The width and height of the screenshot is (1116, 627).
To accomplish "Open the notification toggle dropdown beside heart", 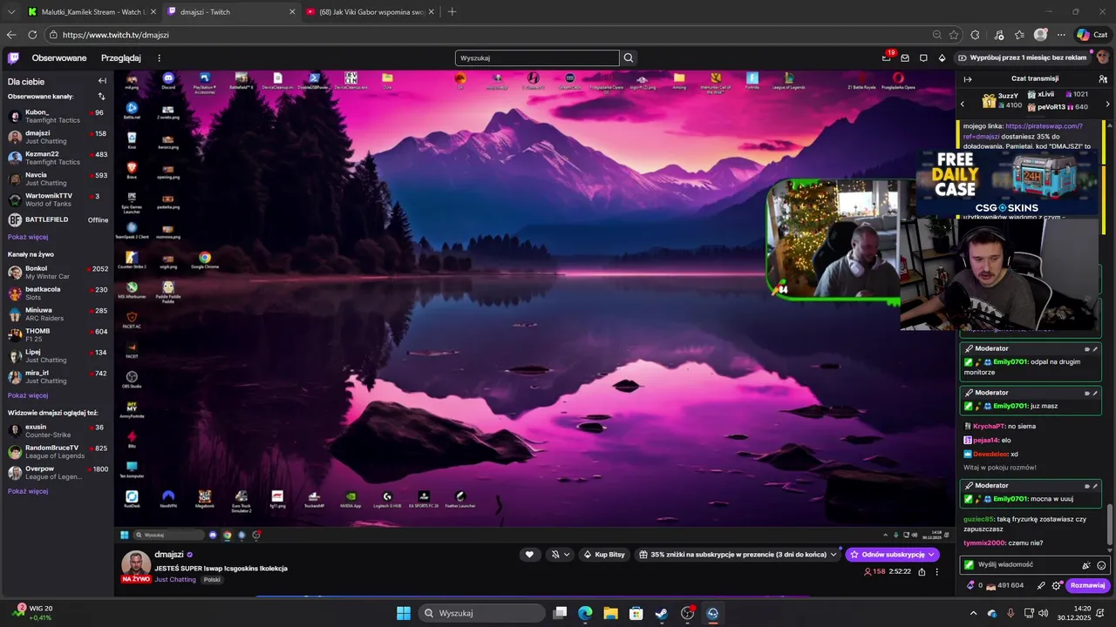I will click(560, 555).
